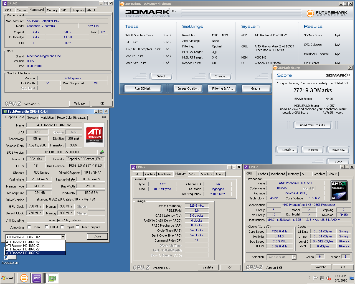355x284 pixels.
Task: Click the Core Speed value 4352.6 MHz
Action: (279, 231)
